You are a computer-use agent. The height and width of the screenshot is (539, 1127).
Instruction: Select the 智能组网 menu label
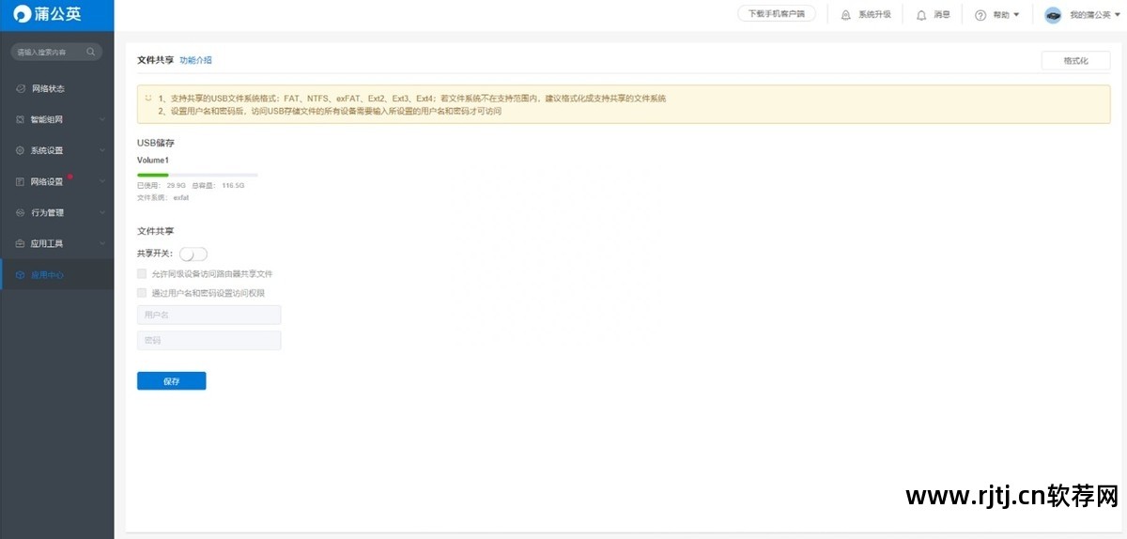[47, 119]
